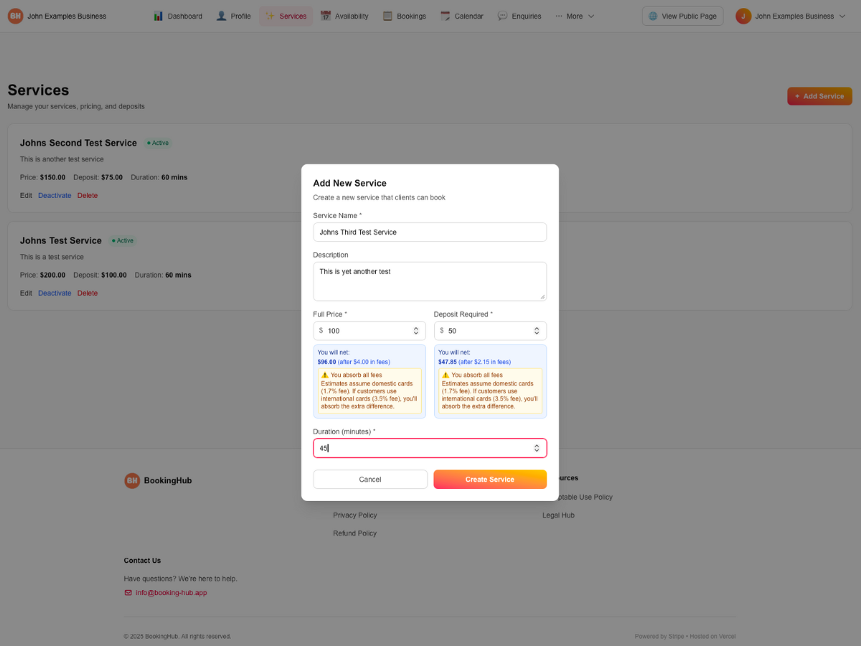Screen dimensions: 861x646
Task: Deactivate Johns Test Service
Action: click(55, 293)
